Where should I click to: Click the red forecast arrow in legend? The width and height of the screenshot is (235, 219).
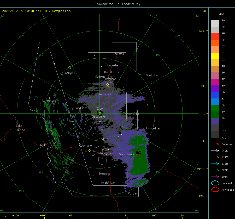[215, 144]
